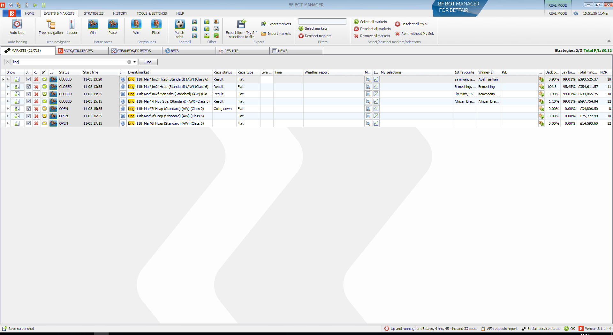
Task: Expand the 15:15 market row
Action: point(8,101)
